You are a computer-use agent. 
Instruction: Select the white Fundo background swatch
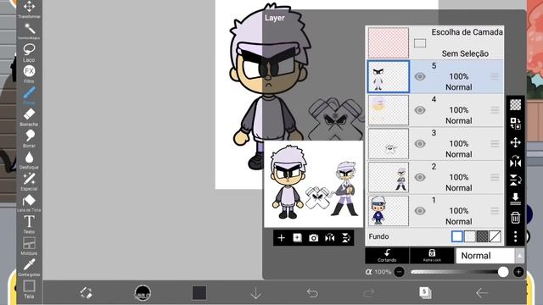pos(457,236)
